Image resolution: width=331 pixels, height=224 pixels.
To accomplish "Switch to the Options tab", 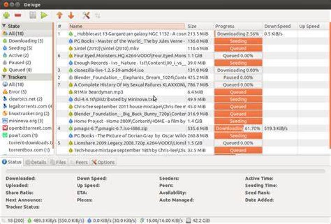I will coord(103,162).
